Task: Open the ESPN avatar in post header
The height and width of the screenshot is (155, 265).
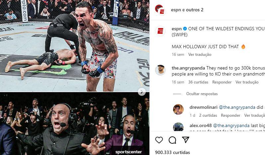Action: [160, 10]
